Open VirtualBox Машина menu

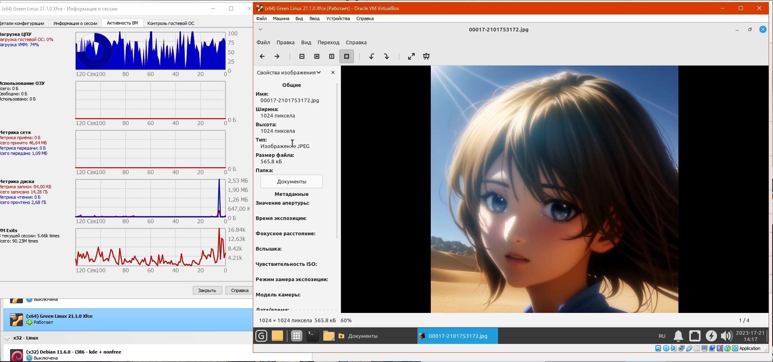click(x=281, y=19)
